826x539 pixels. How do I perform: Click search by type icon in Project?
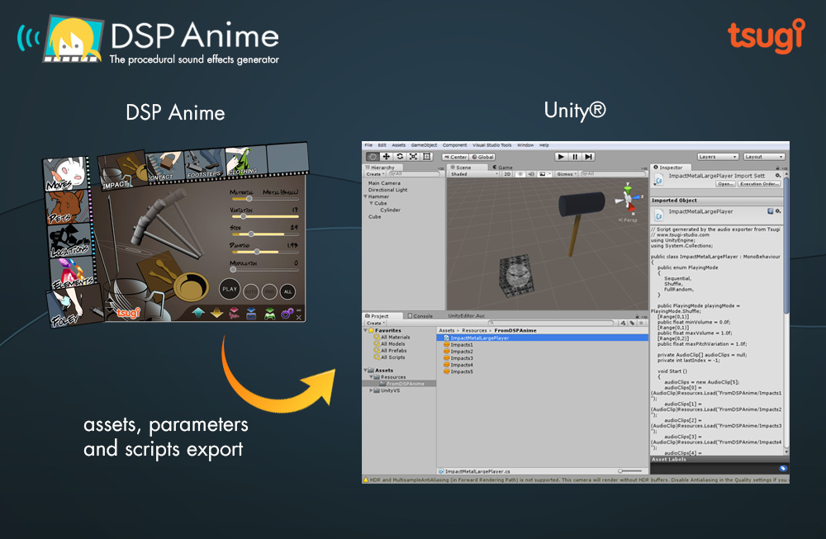point(623,324)
